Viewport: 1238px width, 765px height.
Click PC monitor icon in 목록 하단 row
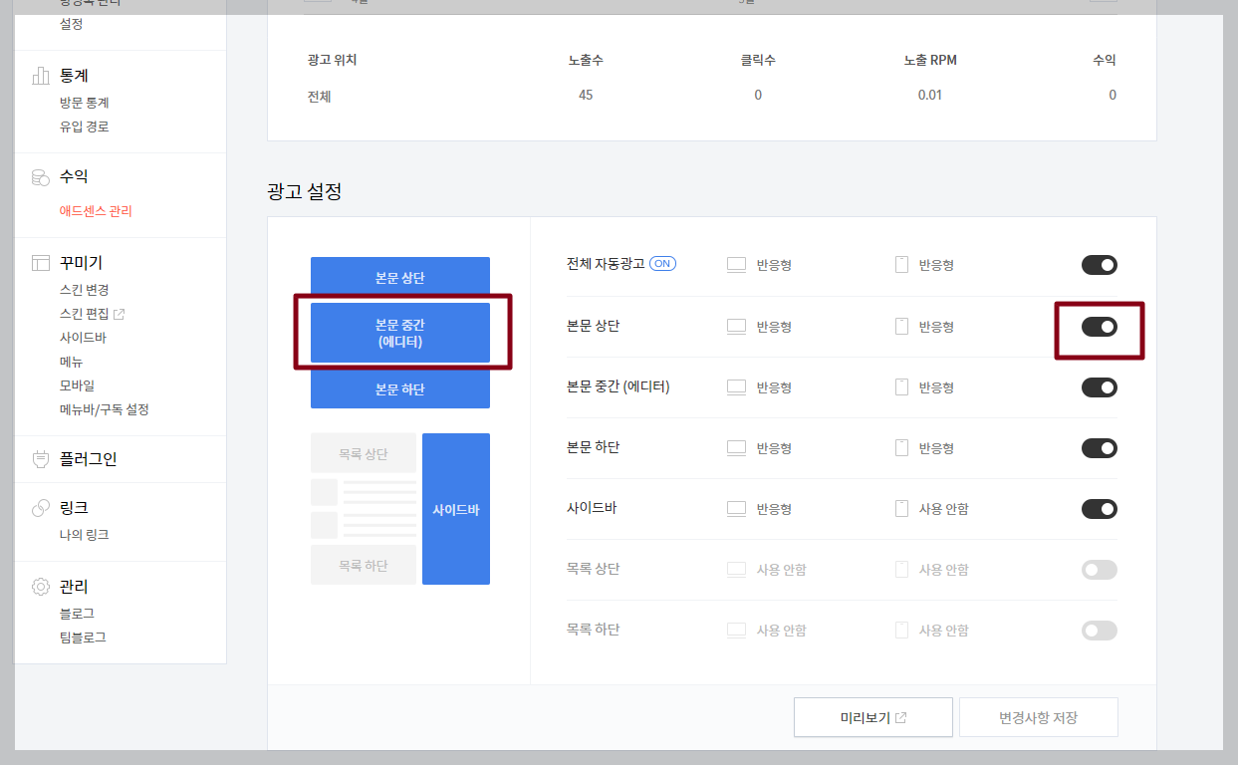point(736,631)
